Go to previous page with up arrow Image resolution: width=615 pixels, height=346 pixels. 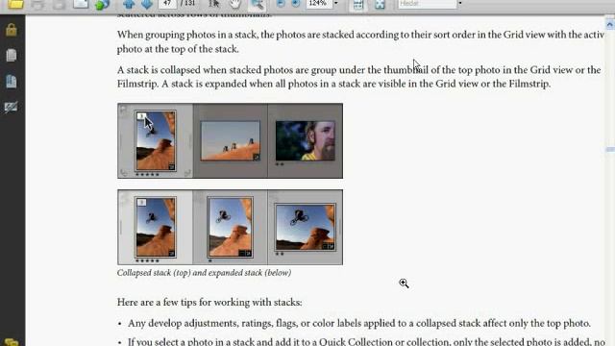129,4
